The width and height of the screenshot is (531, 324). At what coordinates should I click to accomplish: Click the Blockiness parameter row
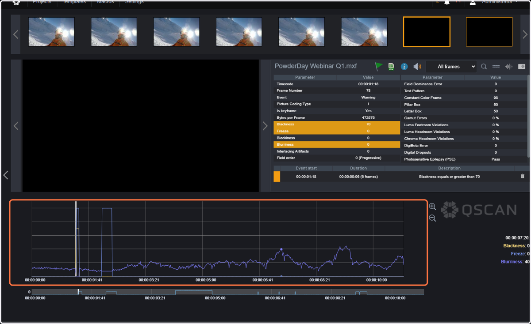pos(337,138)
